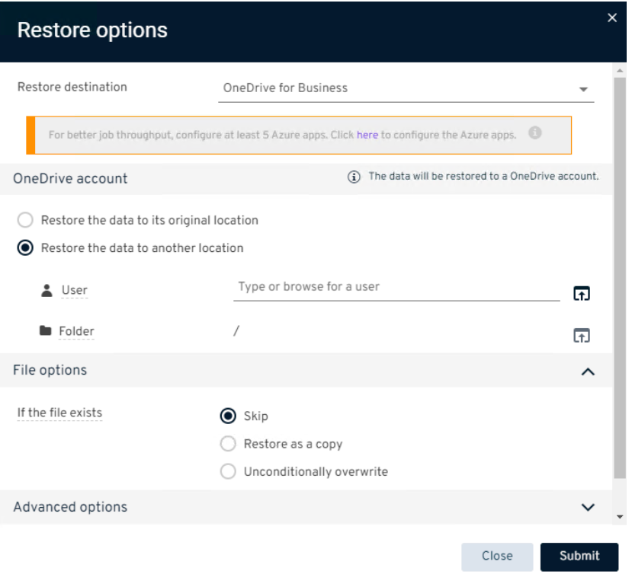Screen dimensions: 632x574
Task: Click the info icon in Azure apps banner
Action: [535, 133]
